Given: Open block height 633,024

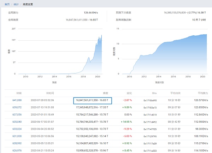Looking at the screenshot, I should coord(17,129).
